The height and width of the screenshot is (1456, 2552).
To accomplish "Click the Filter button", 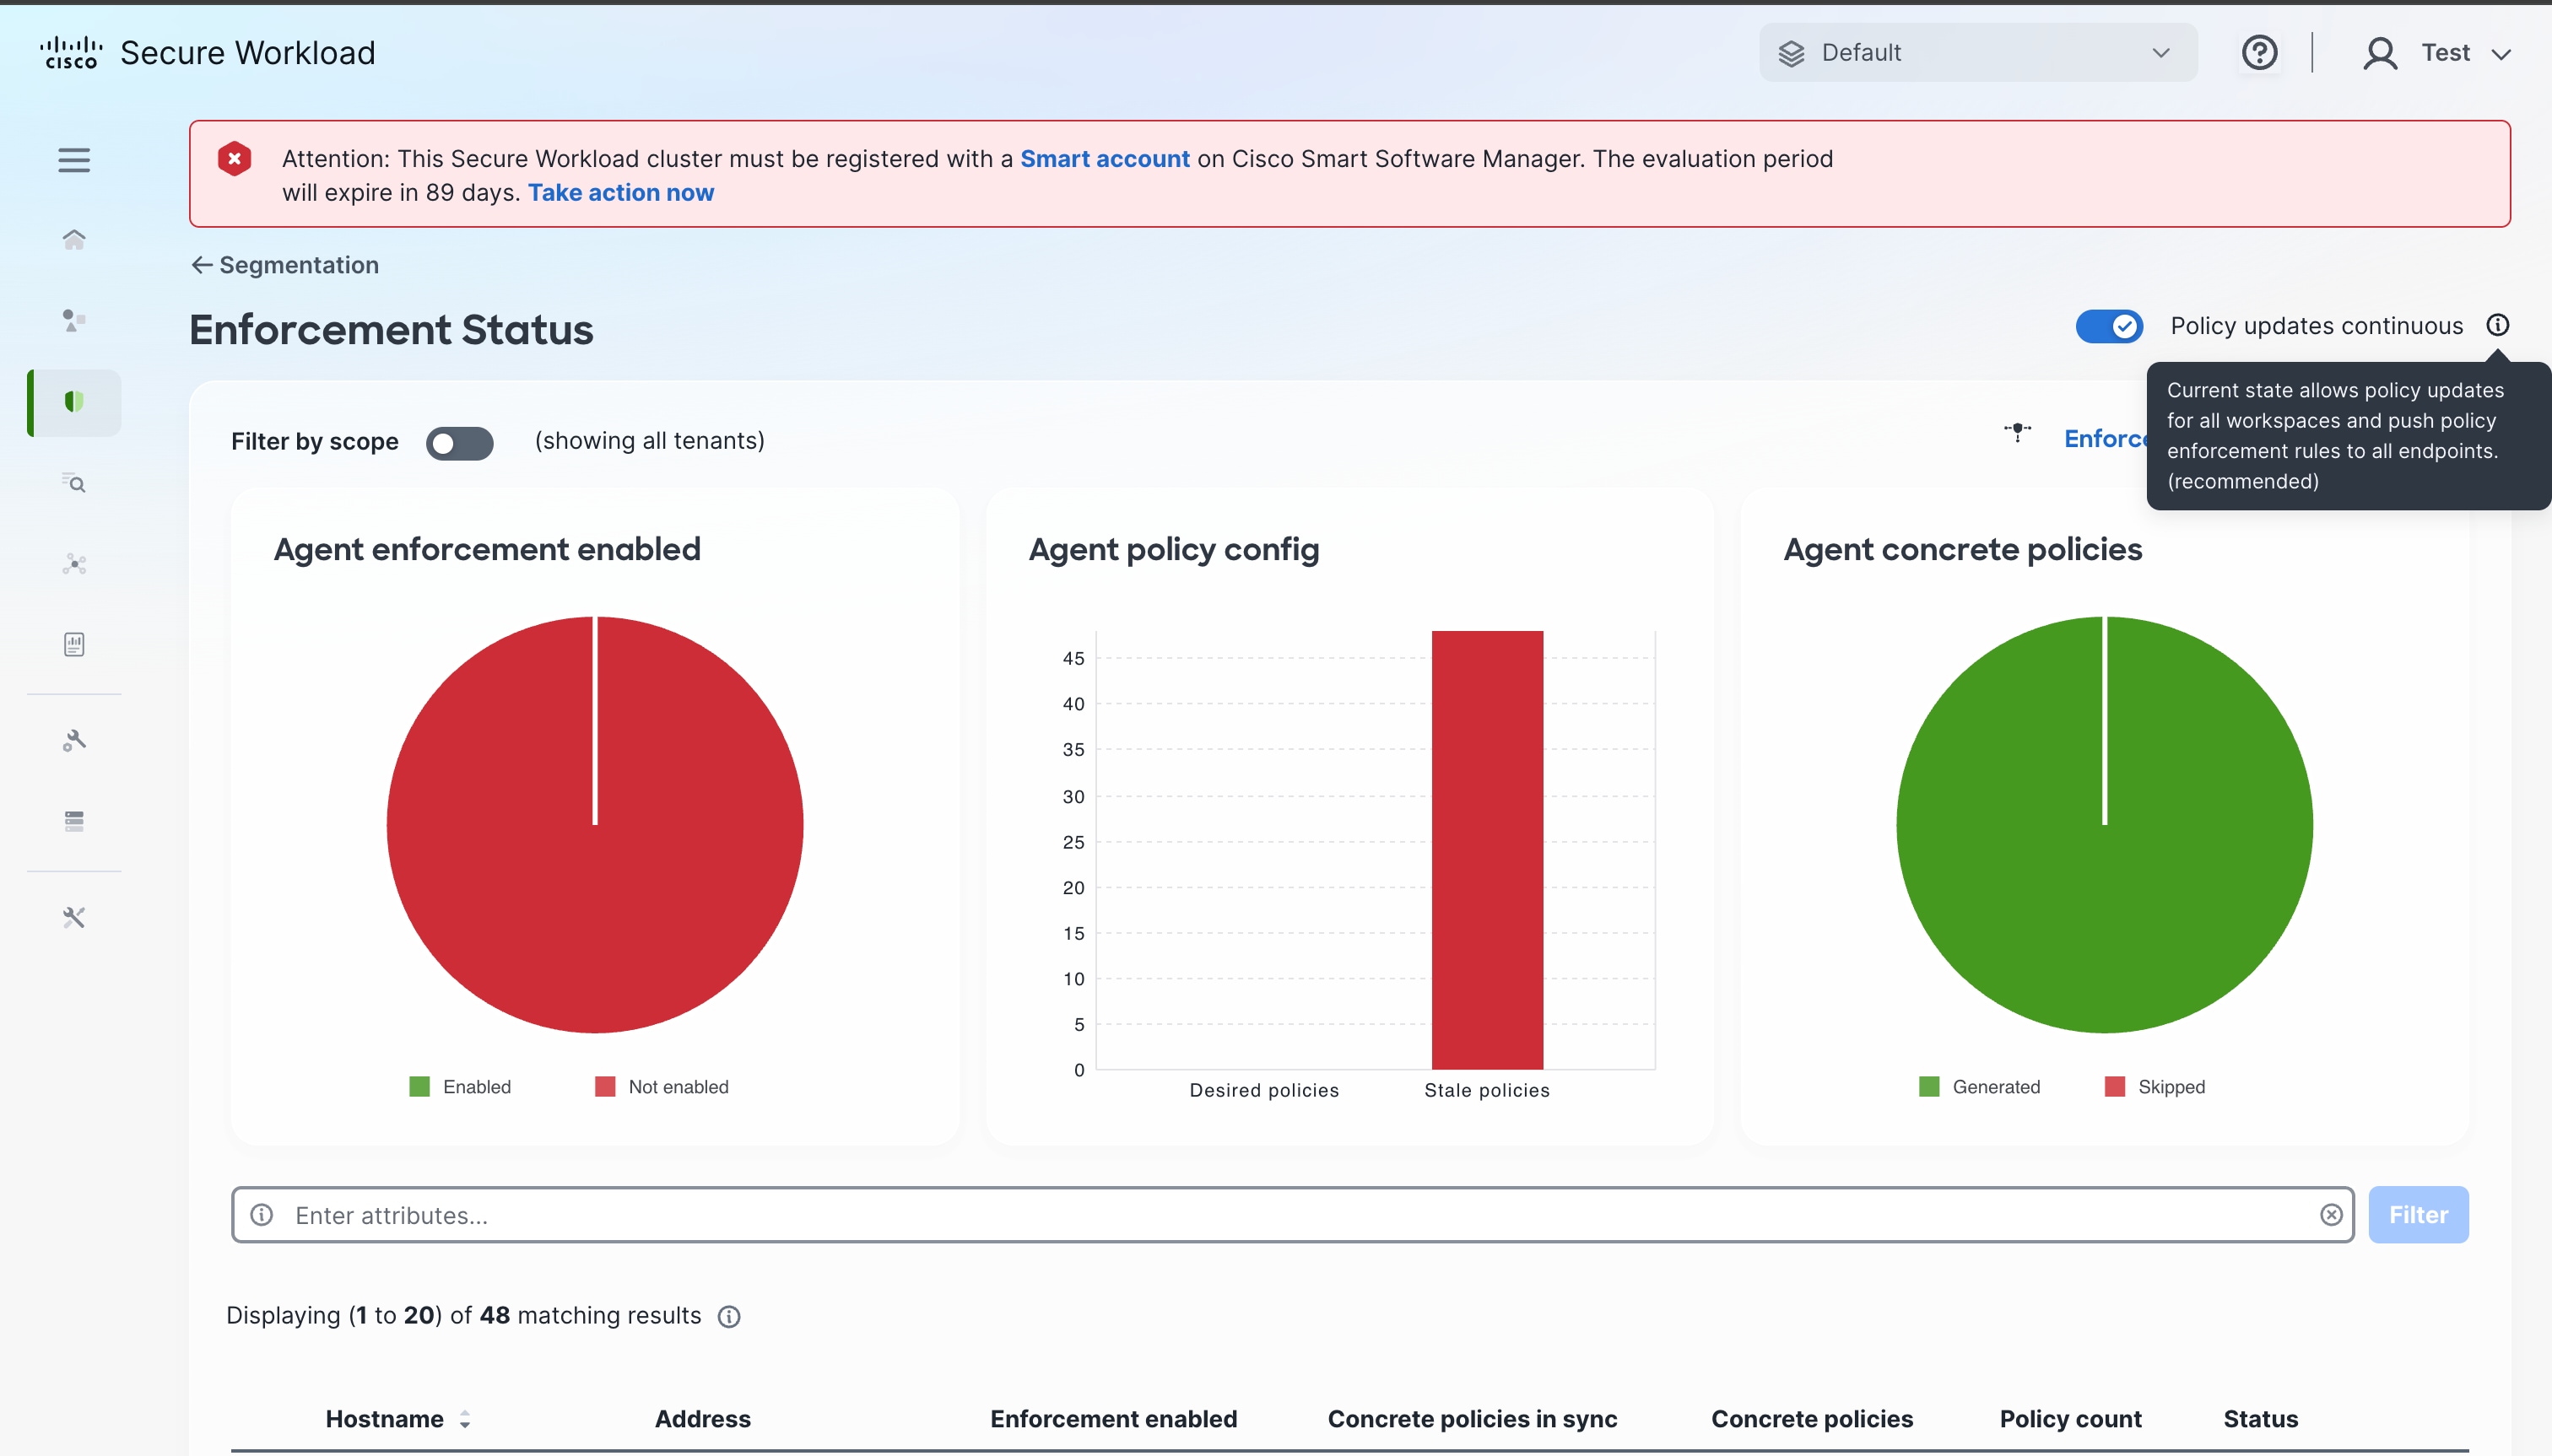I will click(2418, 1214).
